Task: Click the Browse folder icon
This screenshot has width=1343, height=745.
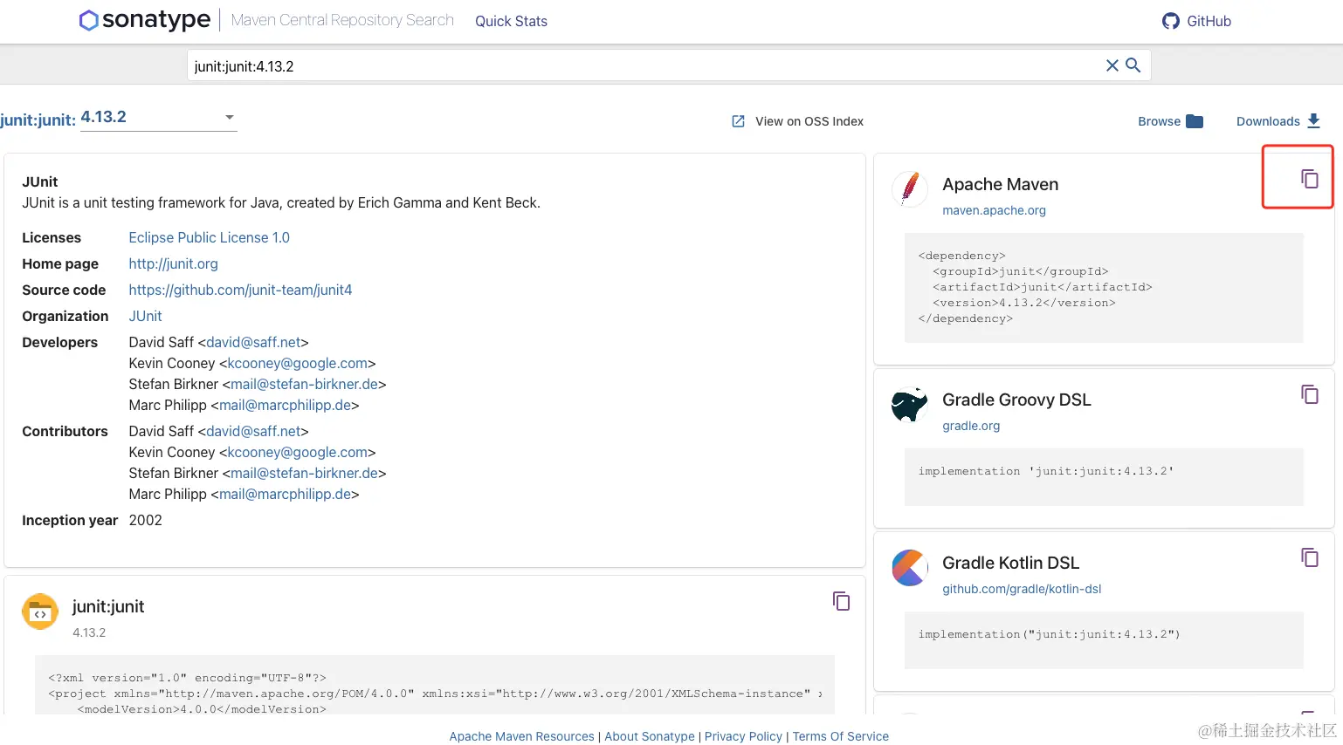Action: pyautogui.click(x=1195, y=121)
